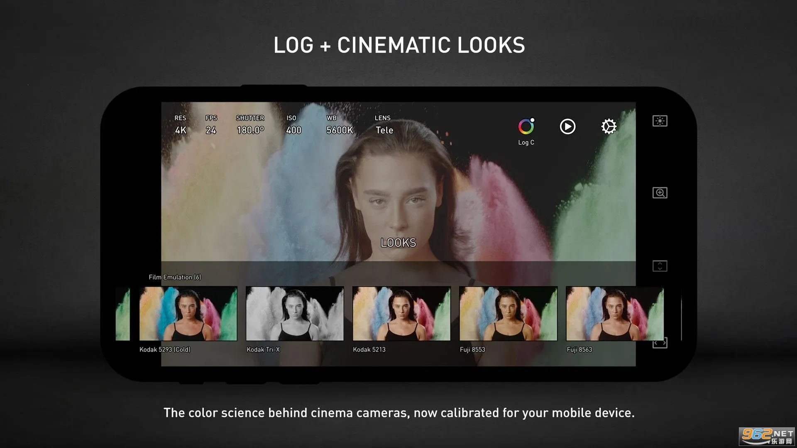Image resolution: width=797 pixels, height=448 pixels.
Task: Choose the Kodak 5213 look thumbnail
Action: pos(401,314)
